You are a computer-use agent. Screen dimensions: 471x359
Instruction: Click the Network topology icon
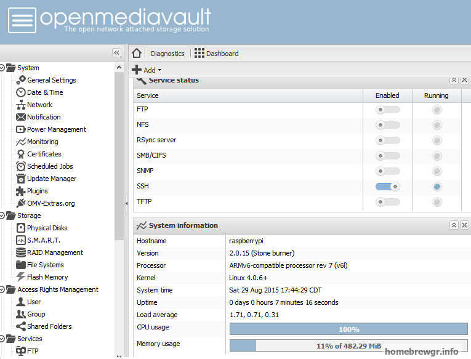click(21, 105)
